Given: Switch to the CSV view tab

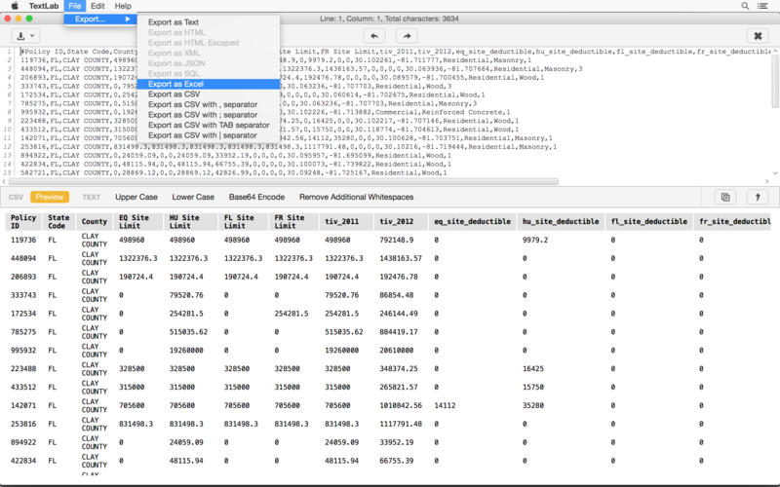Looking at the screenshot, I should (16, 197).
